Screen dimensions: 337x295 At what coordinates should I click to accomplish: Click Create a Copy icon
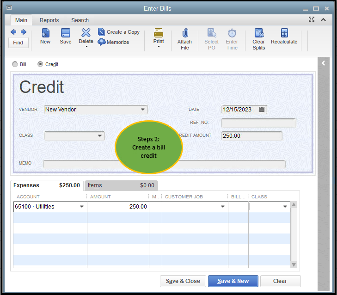tap(101, 32)
